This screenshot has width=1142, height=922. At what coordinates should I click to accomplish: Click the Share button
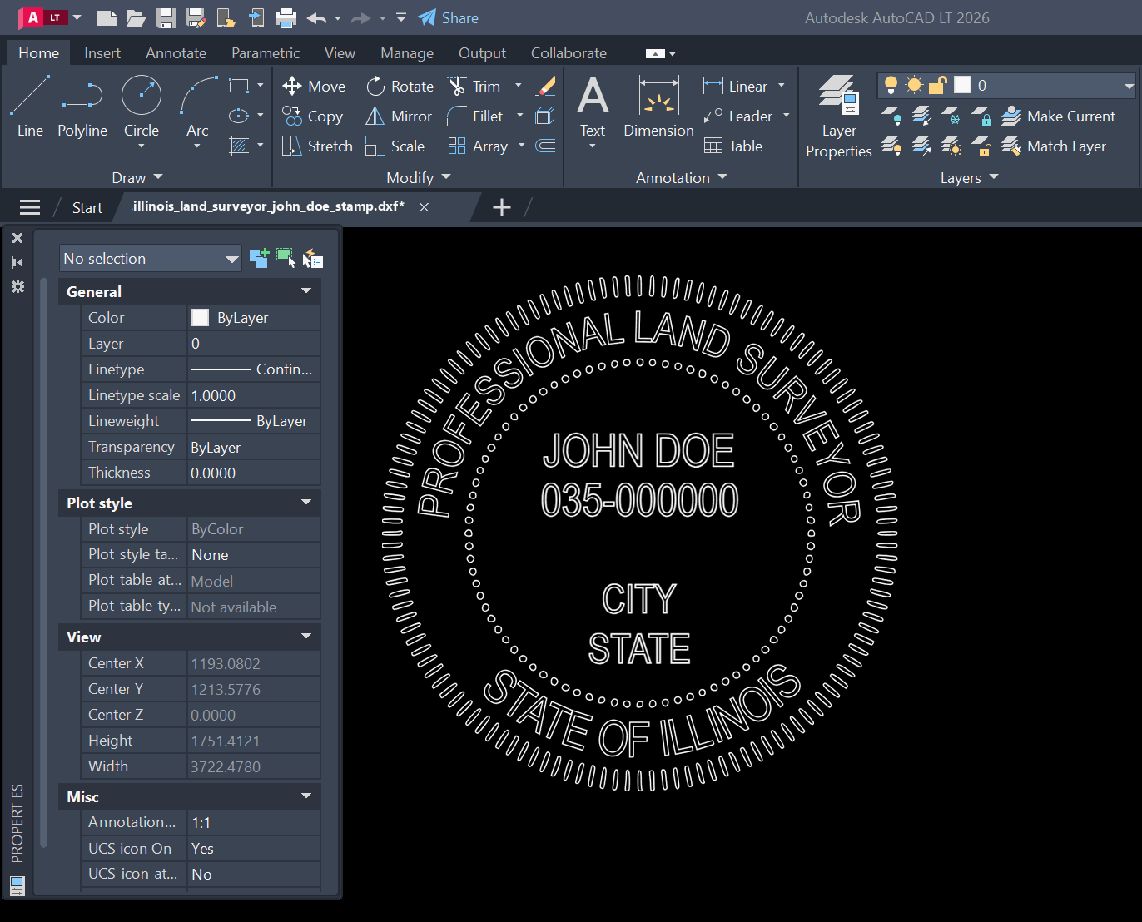(x=448, y=17)
